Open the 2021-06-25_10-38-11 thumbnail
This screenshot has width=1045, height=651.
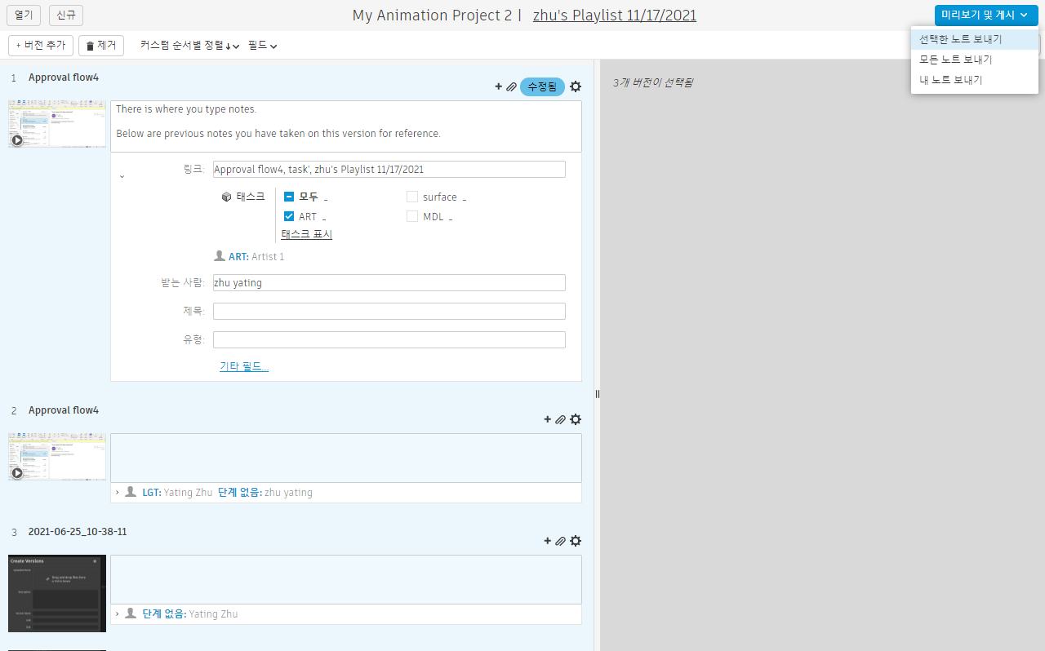click(x=57, y=593)
